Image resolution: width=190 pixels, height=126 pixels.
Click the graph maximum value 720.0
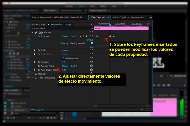[90, 40]
